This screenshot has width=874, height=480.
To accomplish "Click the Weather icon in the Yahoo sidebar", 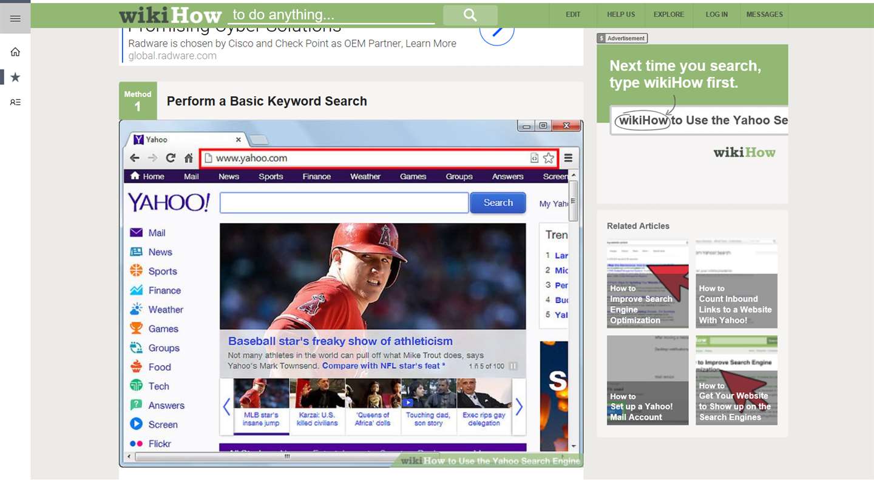I will 137,309.
